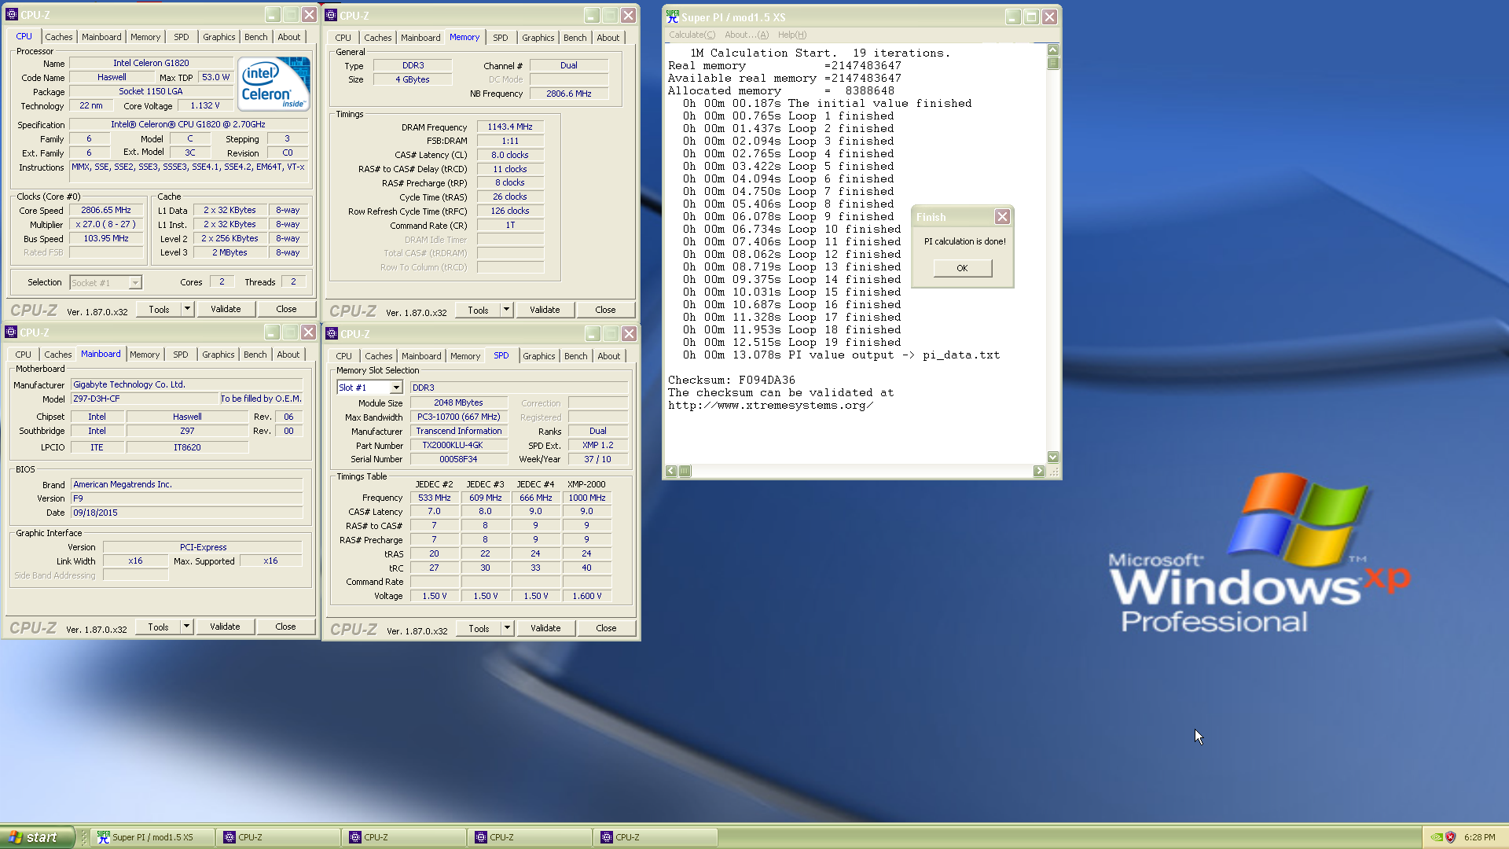Screen dimensions: 1509x849
Task: Click the xtremesystems.org URL text
Action: [770, 405]
